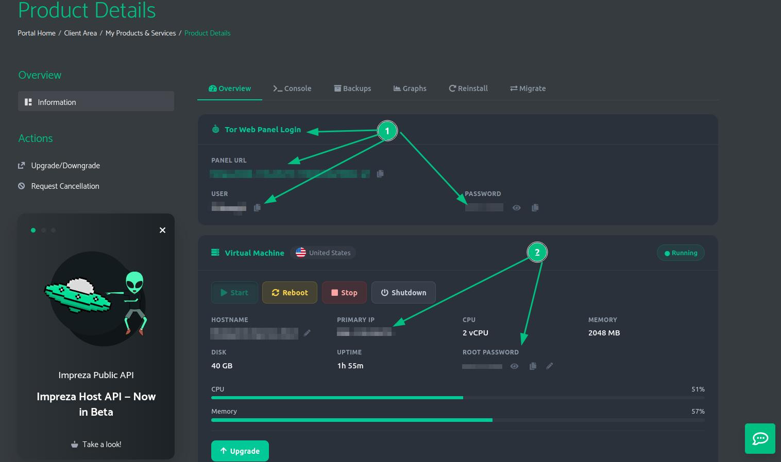Viewport: 781px width, 462px height.
Task: Open the Console tab
Action: point(292,88)
